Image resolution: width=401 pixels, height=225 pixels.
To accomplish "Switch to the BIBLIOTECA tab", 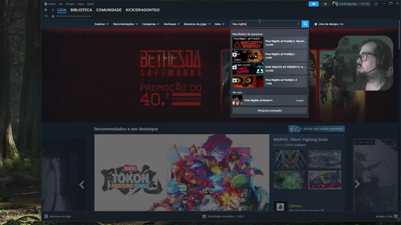I will tap(81, 10).
